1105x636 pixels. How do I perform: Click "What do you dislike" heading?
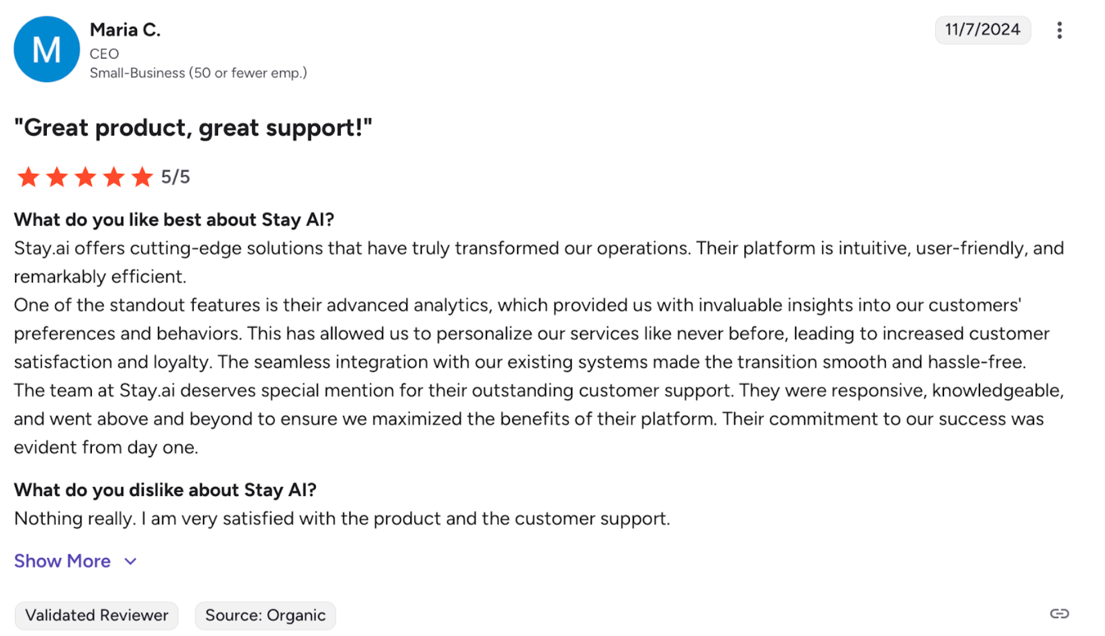point(165,490)
